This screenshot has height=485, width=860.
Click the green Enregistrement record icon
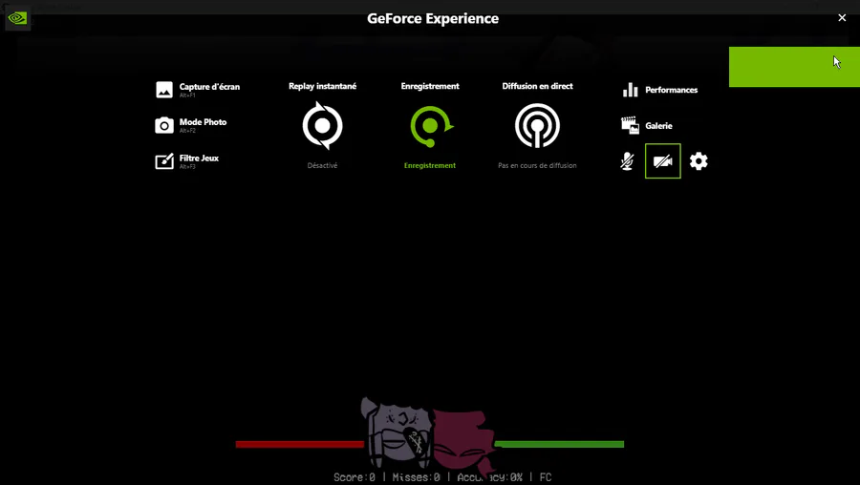click(x=431, y=126)
